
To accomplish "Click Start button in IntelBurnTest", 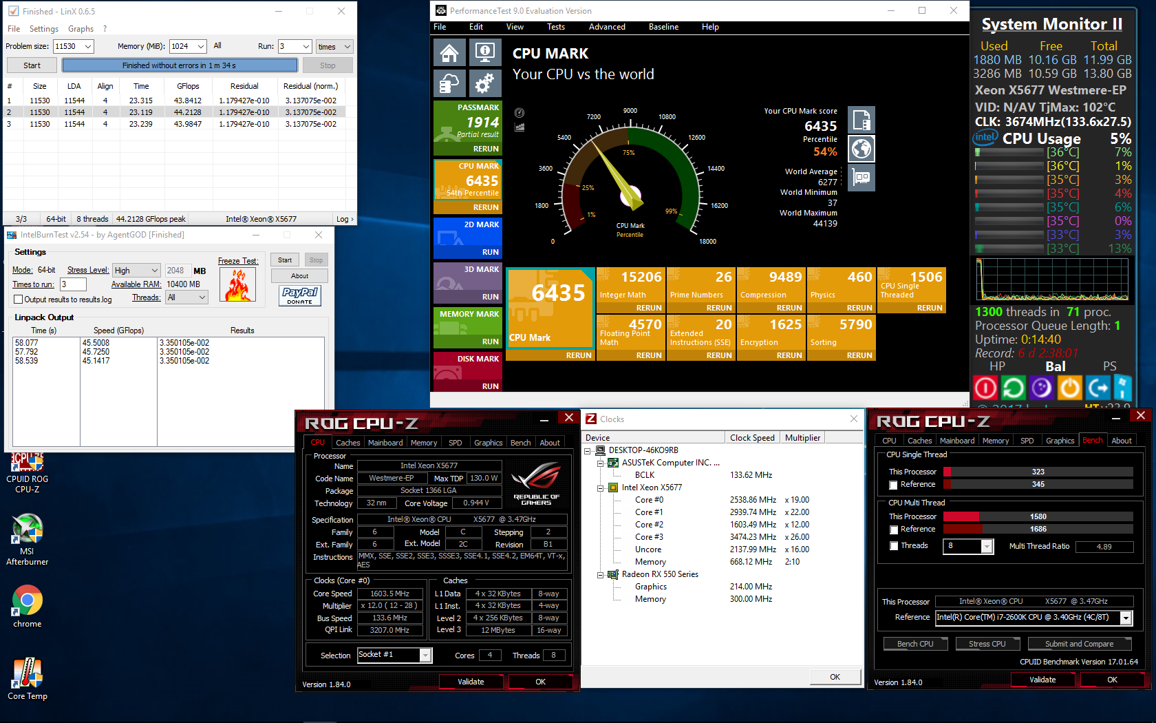I will [285, 260].
